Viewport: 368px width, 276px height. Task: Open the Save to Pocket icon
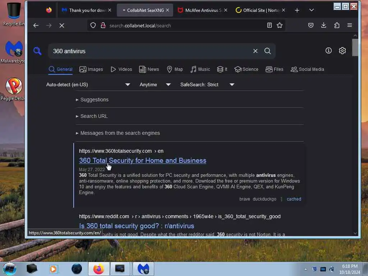[x=311, y=25]
